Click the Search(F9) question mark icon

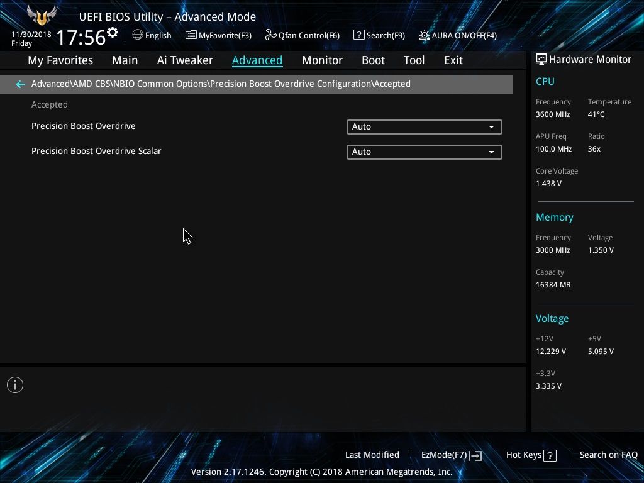click(x=358, y=35)
